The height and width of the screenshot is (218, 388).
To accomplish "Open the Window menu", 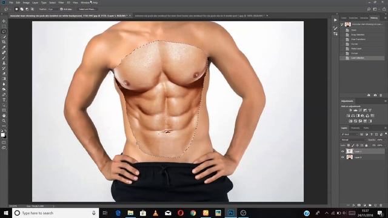I will 85,2.
